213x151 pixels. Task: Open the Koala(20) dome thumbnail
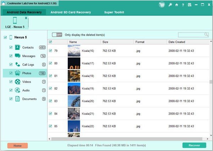74,101
